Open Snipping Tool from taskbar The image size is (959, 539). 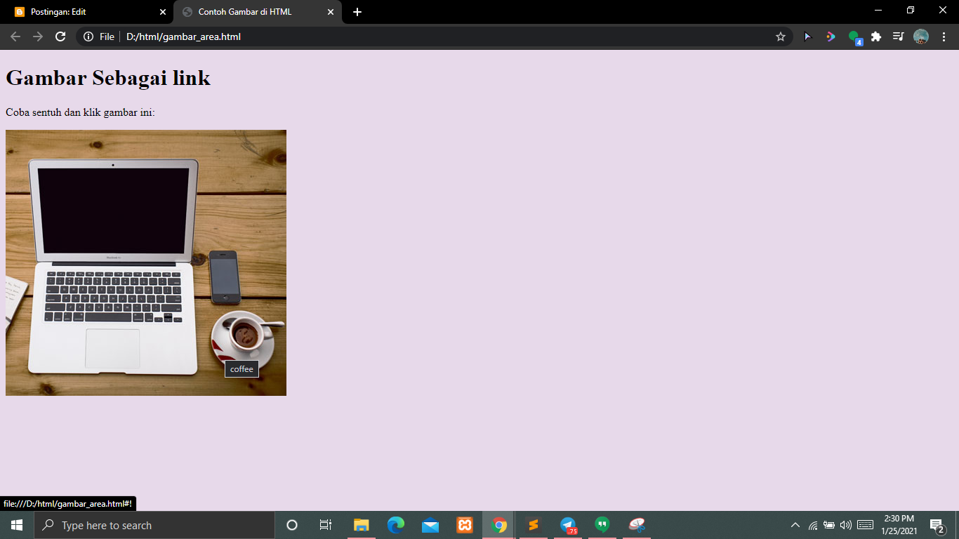pyautogui.click(x=637, y=525)
